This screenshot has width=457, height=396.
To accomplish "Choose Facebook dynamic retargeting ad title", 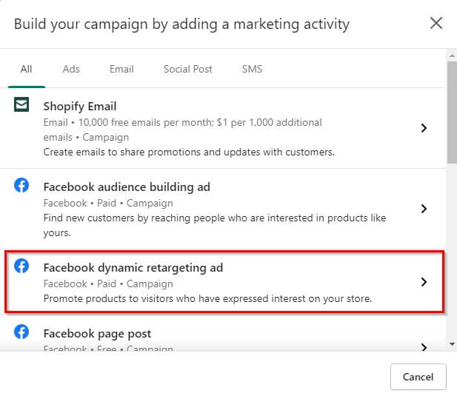I will pos(133,268).
